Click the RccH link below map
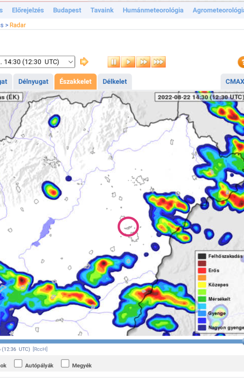The height and width of the screenshot is (381, 244). [x=40, y=349]
